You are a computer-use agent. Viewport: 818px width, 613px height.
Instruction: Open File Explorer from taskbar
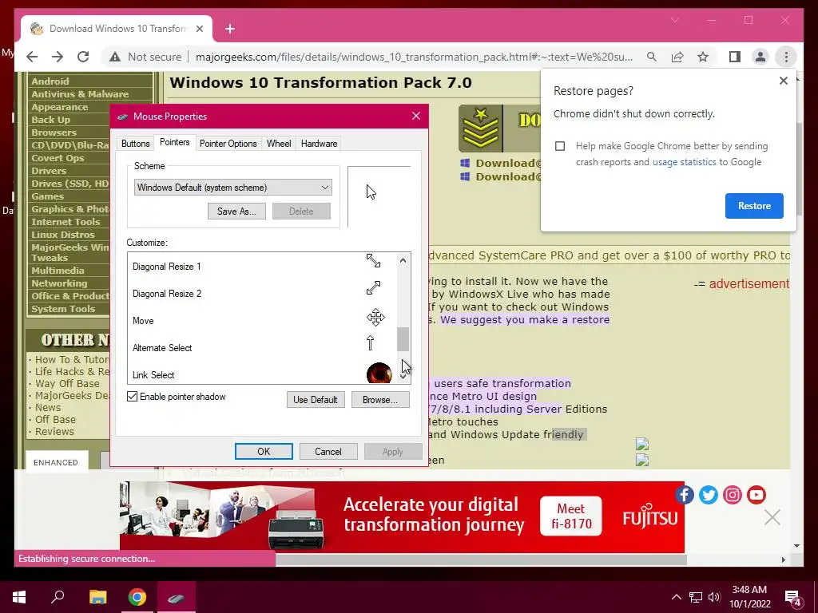[x=97, y=597]
